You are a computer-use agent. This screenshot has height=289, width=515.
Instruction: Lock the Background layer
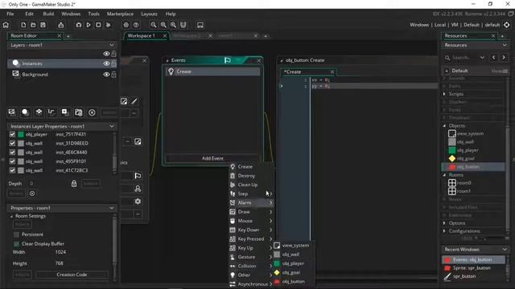pyautogui.click(x=114, y=75)
